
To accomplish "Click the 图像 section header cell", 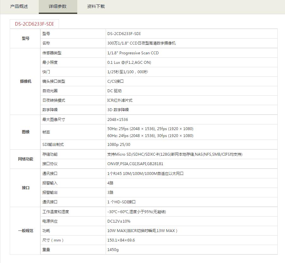I will coord(26,132).
